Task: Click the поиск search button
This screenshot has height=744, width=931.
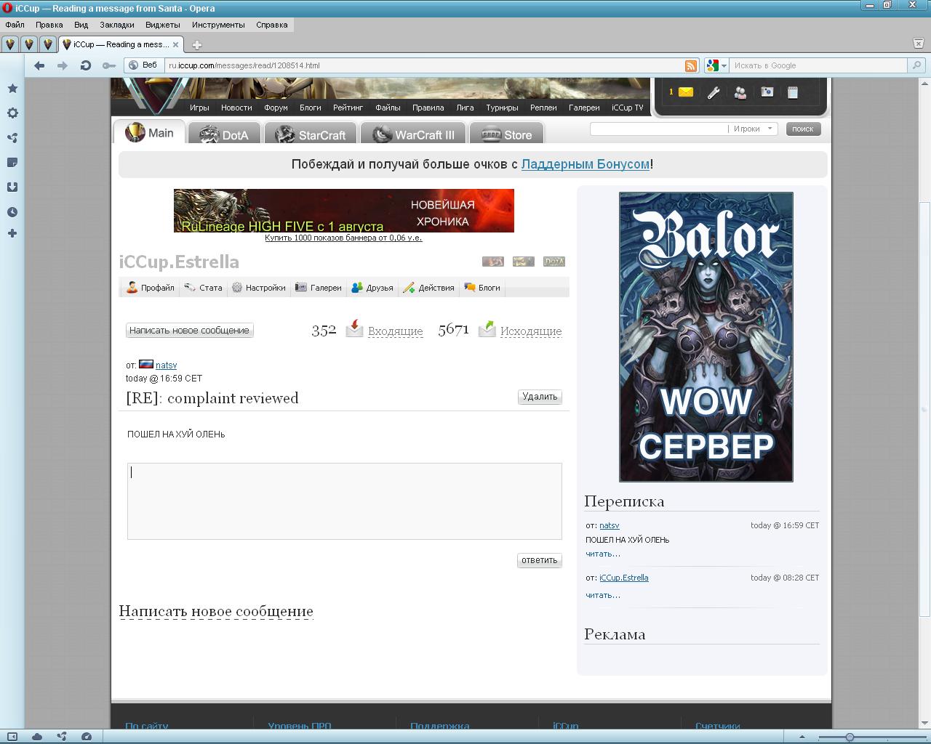Action: tap(803, 129)
